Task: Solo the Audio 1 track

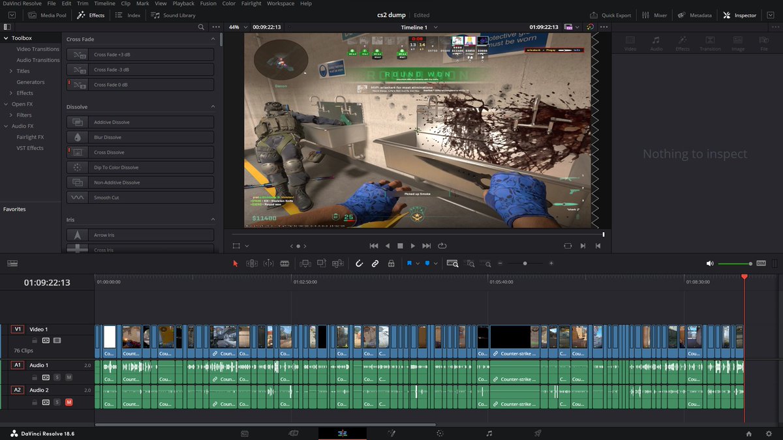Action: pyautogui.click(x=58, y=377)
